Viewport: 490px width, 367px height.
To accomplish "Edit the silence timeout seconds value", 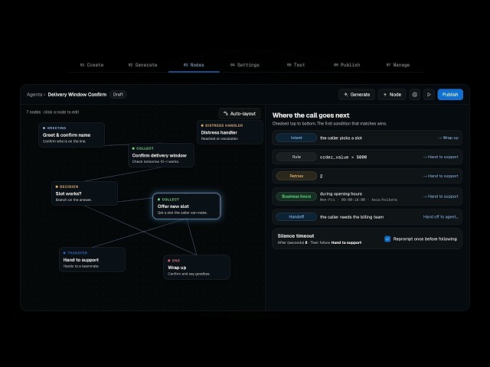I will (x=306, y=242).
